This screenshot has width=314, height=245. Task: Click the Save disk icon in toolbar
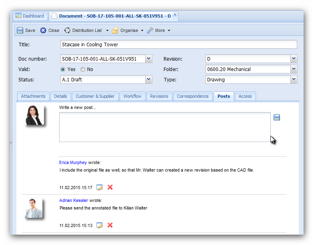[20, 30]
